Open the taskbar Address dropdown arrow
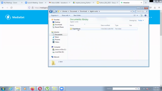Image resolution: width=162 pixels, height=91 pixels. [x=136, y=89]
